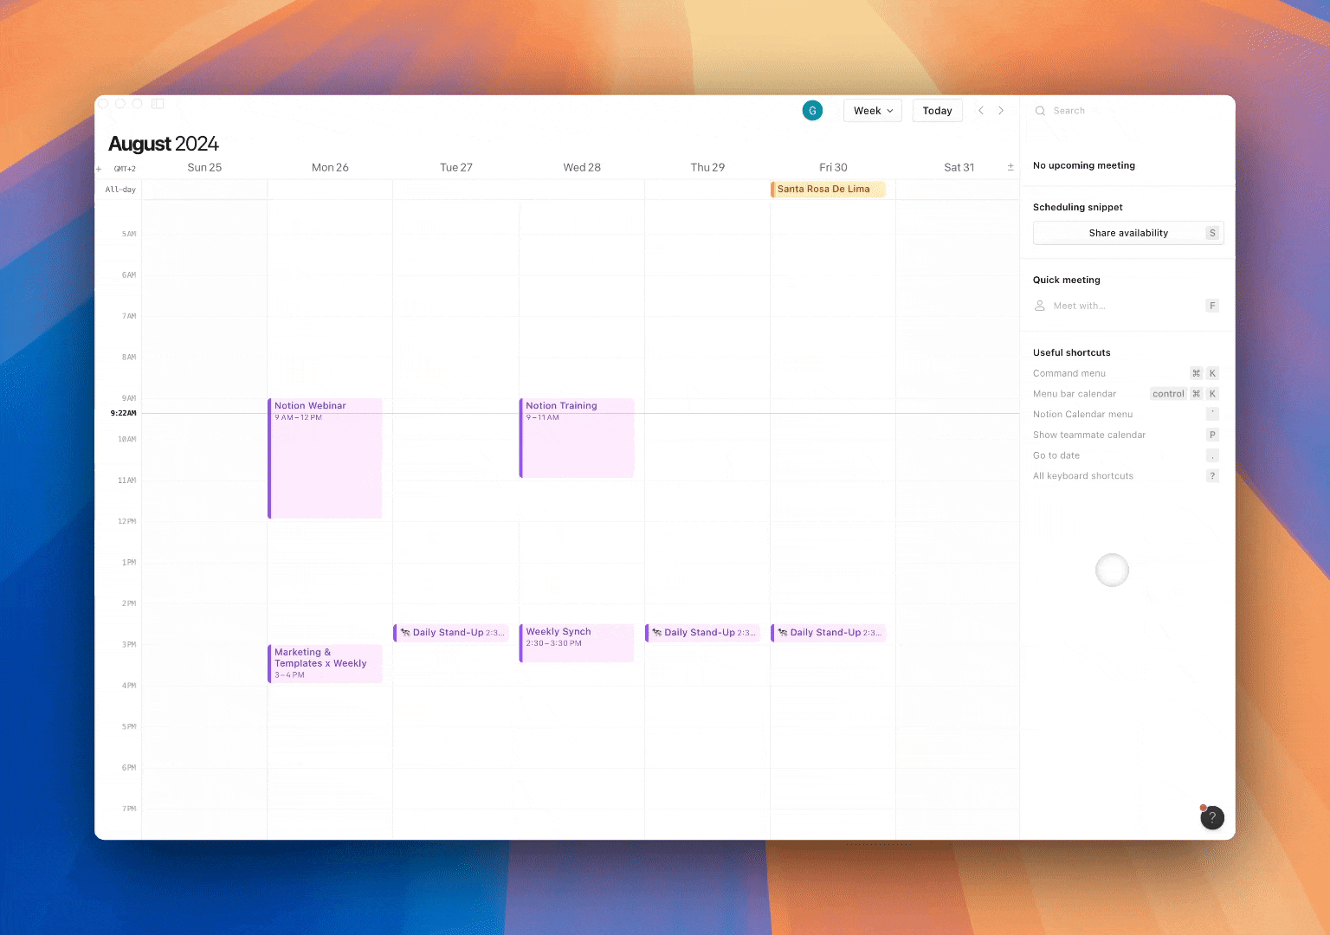The image size is (1330, 935).
Task: Open Menu bar calendar shortcut
Action: pos(1126,394)
